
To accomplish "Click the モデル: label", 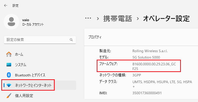I will click(x=104, y=58).
